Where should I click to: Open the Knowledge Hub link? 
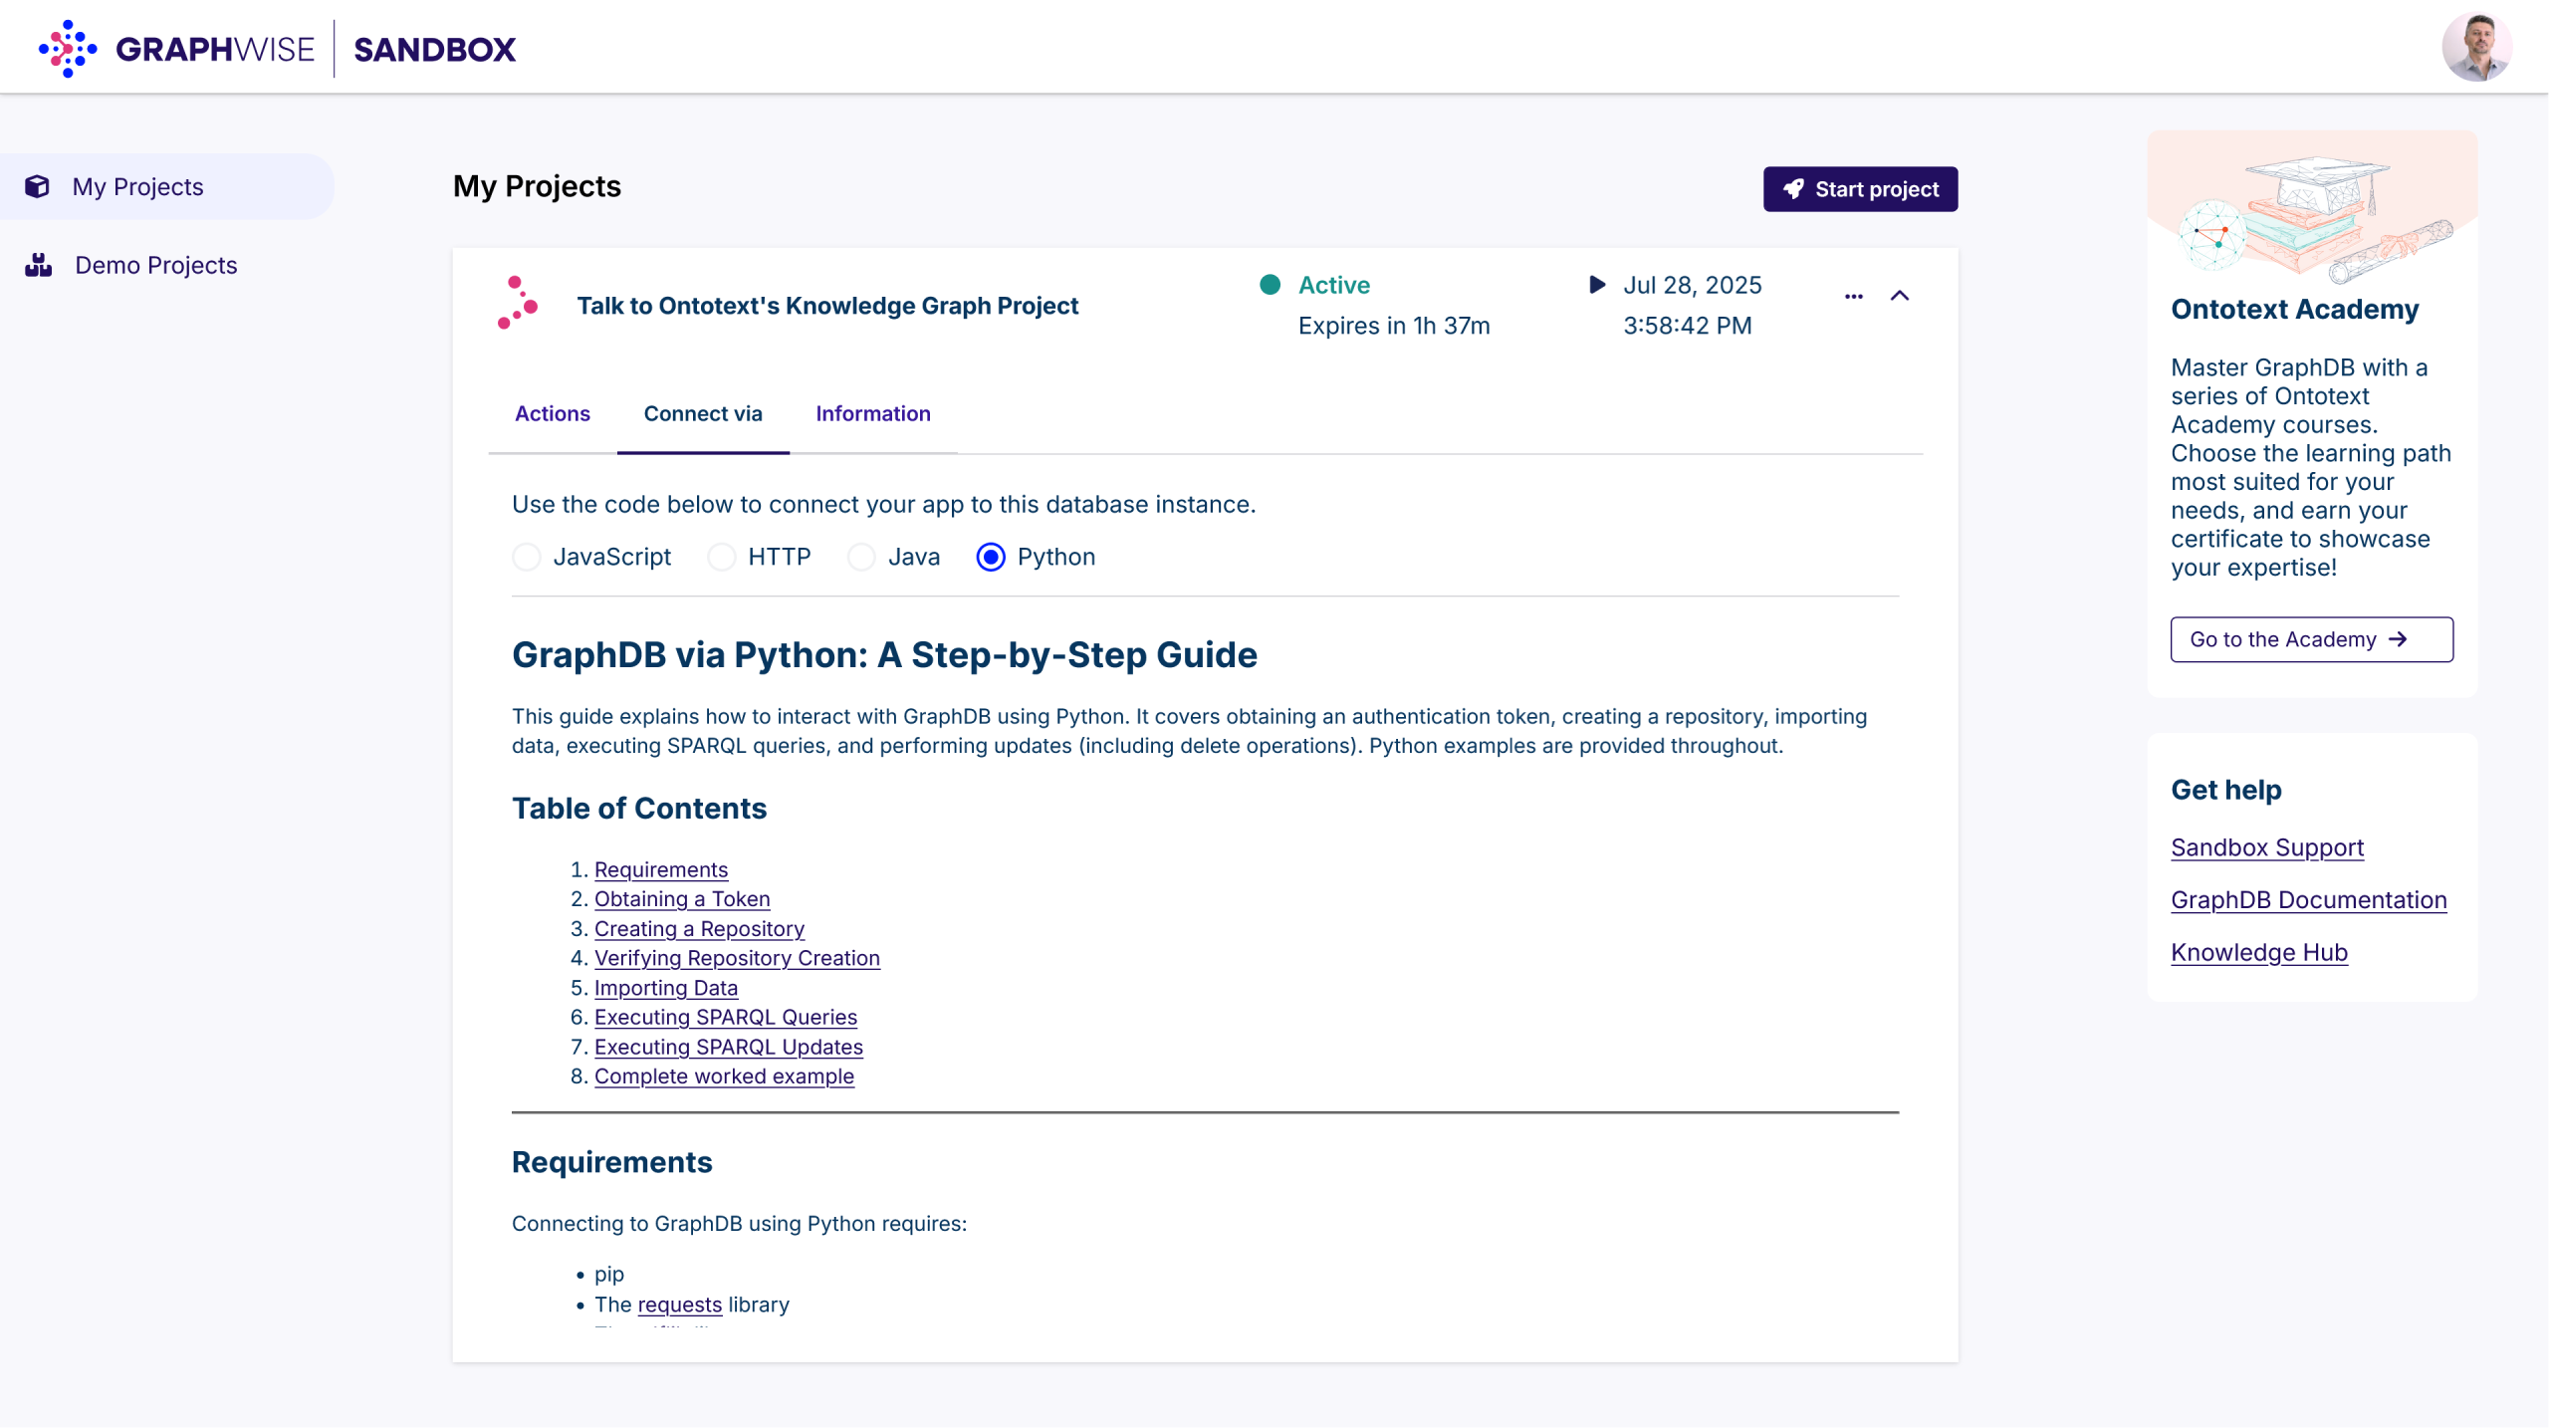point(2259,953)
